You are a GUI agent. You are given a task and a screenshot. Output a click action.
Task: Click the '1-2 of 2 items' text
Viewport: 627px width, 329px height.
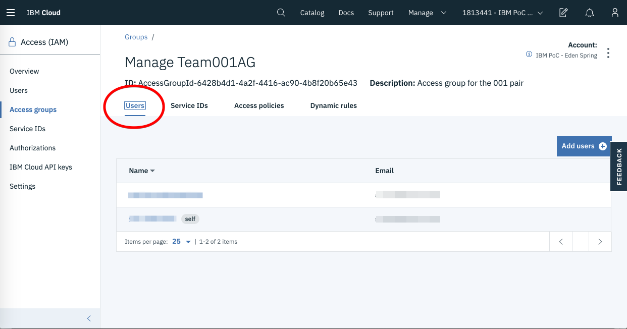click(x=218, y=242)
